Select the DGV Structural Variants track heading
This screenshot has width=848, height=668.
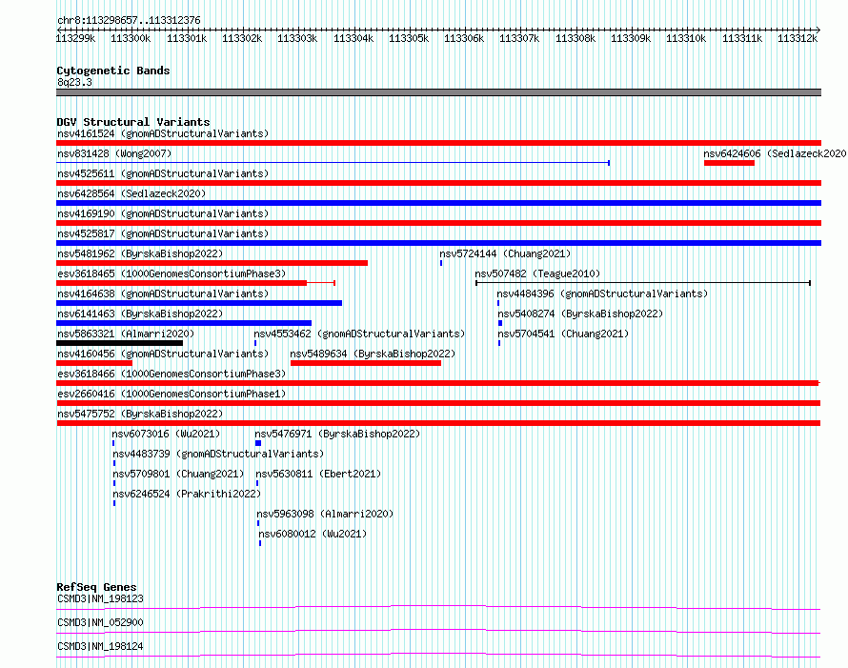pos(133,122)
